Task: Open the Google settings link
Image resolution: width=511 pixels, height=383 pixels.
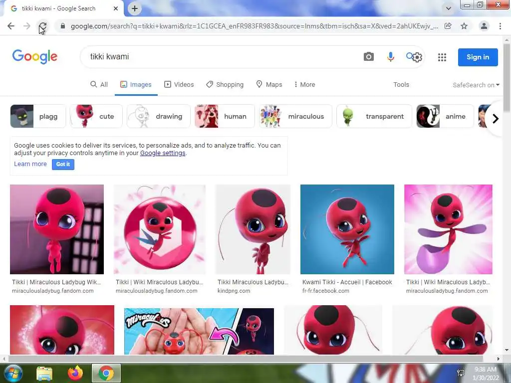Action: 163,153
